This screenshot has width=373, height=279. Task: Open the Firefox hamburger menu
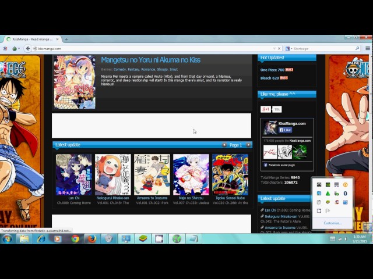(368, 48)
